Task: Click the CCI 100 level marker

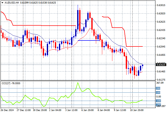Action: (x=158, y=93)
